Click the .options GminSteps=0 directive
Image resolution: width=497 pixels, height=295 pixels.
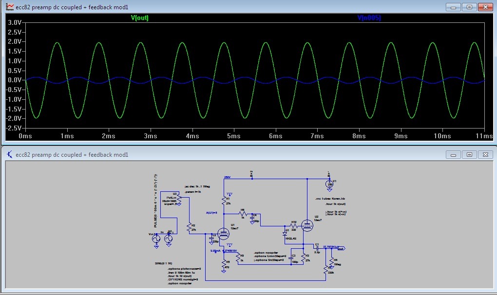[270, 256]
